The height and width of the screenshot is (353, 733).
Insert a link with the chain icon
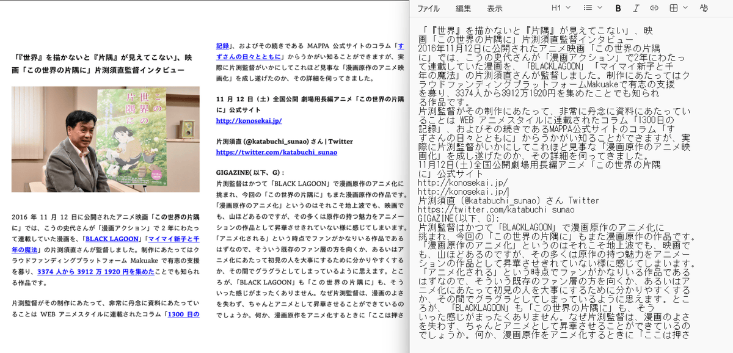654,8
